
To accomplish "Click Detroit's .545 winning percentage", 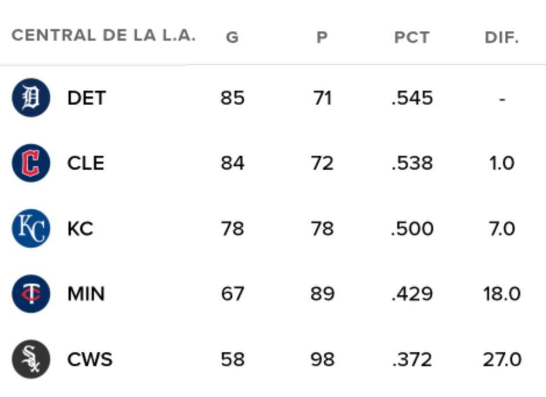I will 412,98.
